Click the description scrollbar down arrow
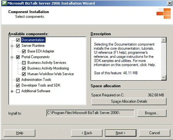The image size is (173, 140). (x=164, y=78)
